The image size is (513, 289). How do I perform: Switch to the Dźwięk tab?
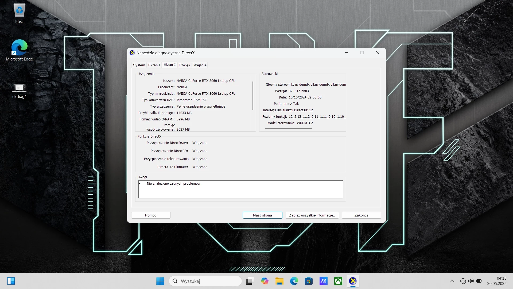click(184, 65)
